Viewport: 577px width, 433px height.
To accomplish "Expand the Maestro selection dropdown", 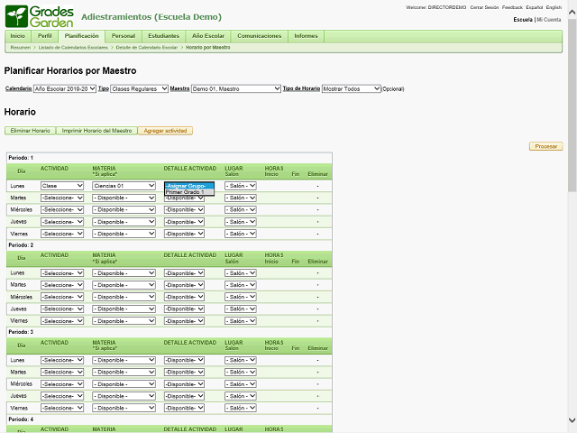I will (x=236, y=89).
